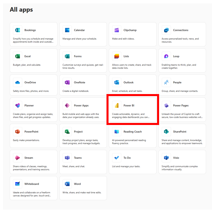The width and height of the screenshot is (215, 214).
Task: Click 'Email, schedule, and set tasks.' text
Action: 127,91
